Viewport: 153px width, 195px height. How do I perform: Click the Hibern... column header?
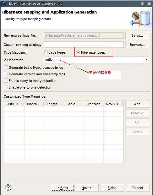pos(34,104)
